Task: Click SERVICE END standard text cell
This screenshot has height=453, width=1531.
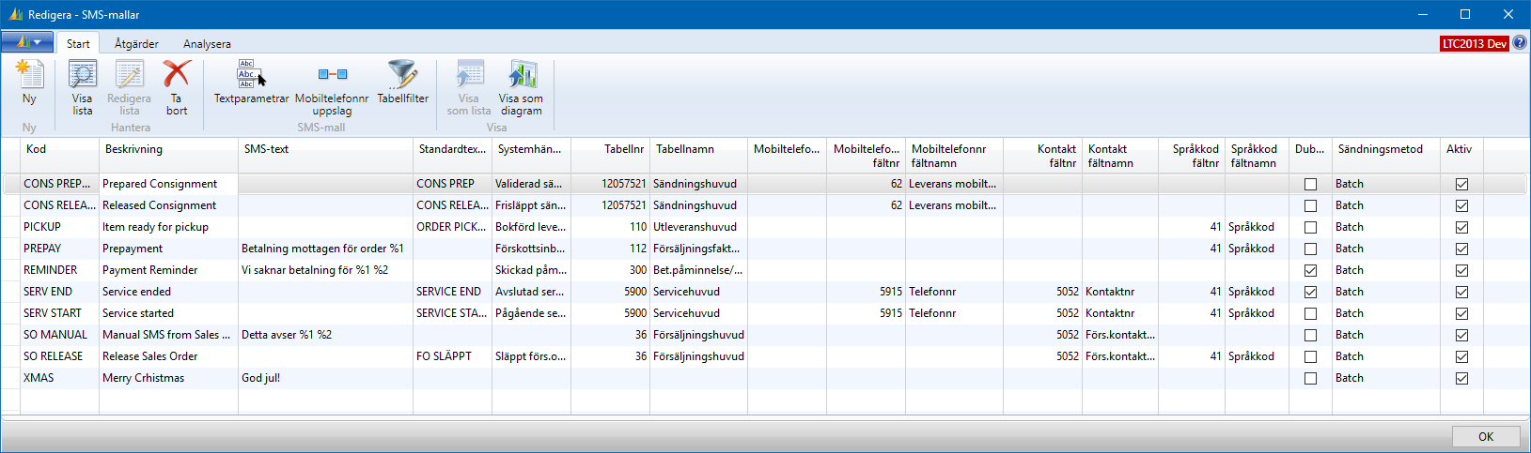Action: 452,292
